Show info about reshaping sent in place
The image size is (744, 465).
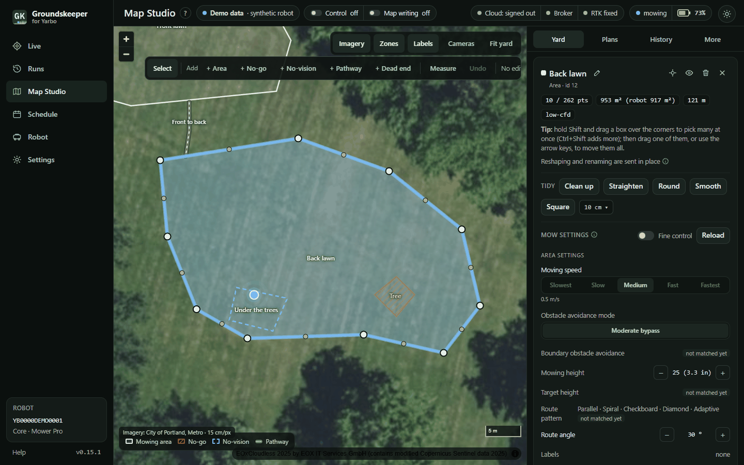click(x=665, y=161)
